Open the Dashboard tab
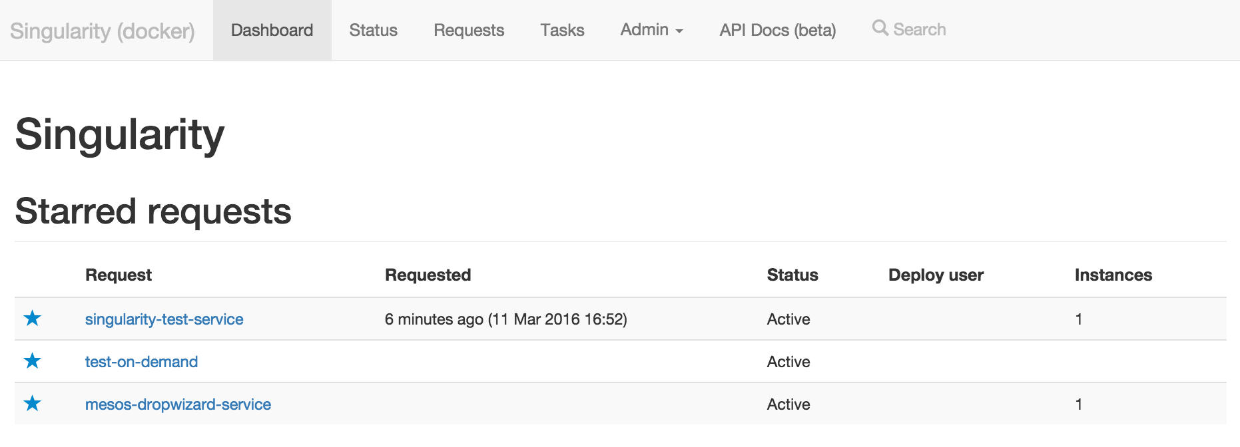Screen dimensions: 1240x447 (272, 30)
